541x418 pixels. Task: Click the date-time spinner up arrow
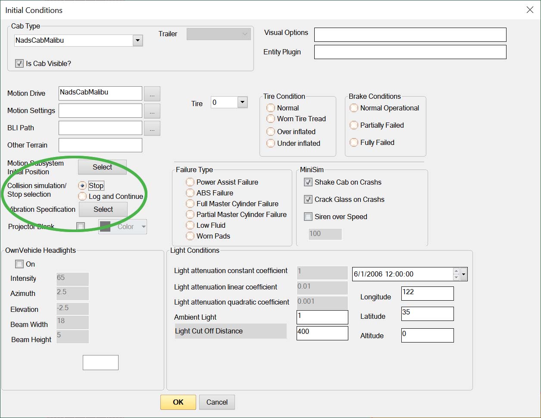click(456, 271)
